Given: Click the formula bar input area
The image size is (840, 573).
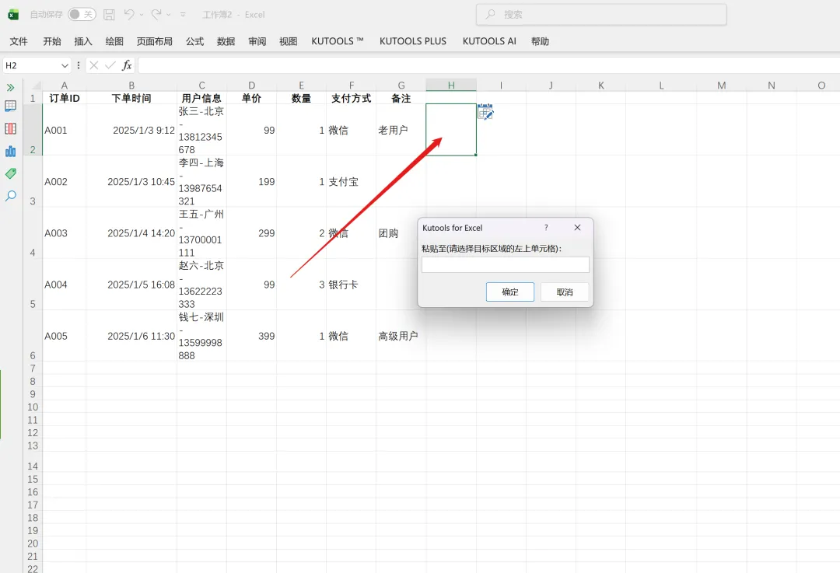Looking at the screenshot, I should click(x=488, y=65).
